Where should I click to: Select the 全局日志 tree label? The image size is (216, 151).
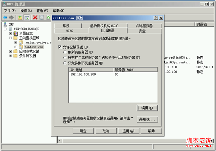tap(26, 33)
